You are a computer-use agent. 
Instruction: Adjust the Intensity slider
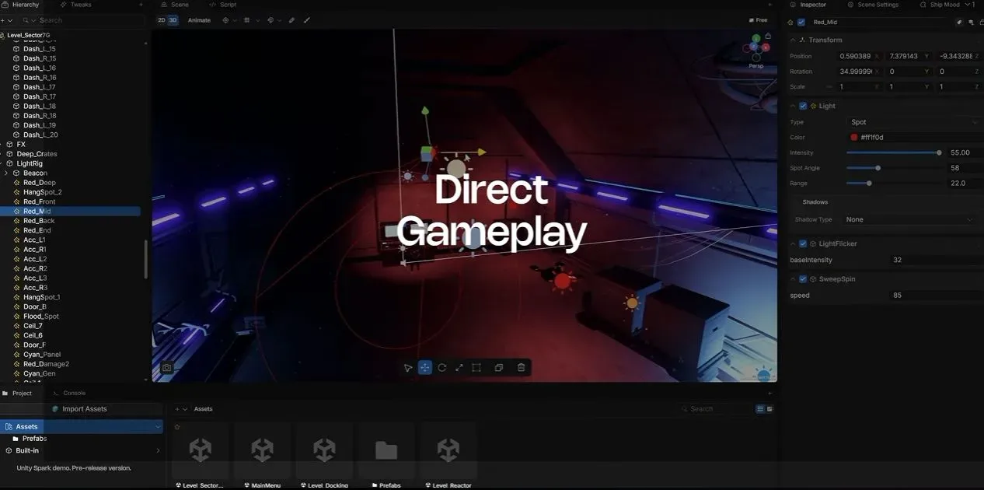coord(893,152)
